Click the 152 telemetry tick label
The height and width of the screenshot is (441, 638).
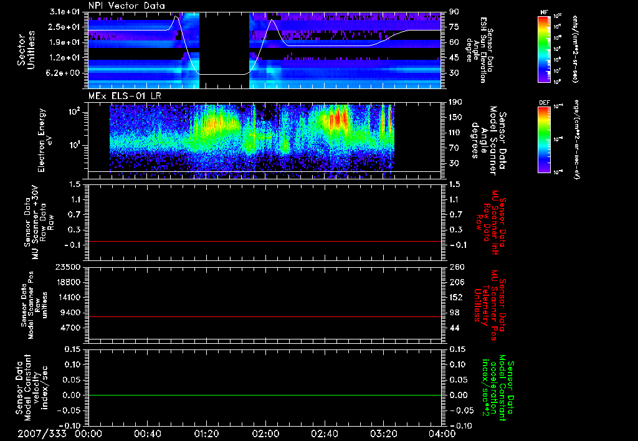pyautogui.click(x=456, y=297)
